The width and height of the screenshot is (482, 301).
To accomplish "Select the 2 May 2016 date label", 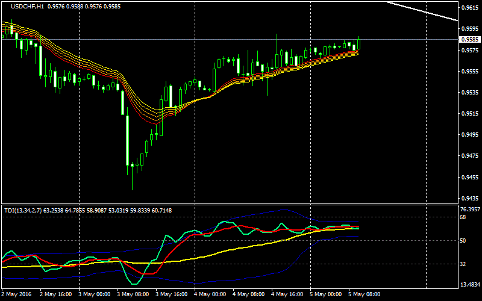I will [x=16, y=295].
